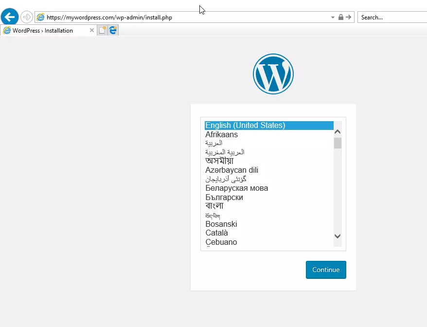This screenshot has height=327, width=427.
Task: Click the WordPress logo
Action: point(273,74)
